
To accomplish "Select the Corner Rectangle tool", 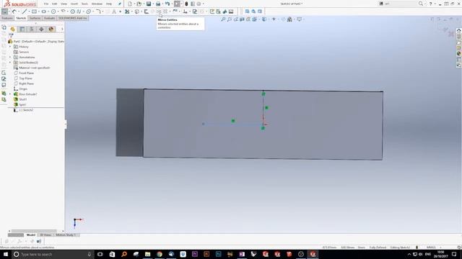I will pos(34,12).
